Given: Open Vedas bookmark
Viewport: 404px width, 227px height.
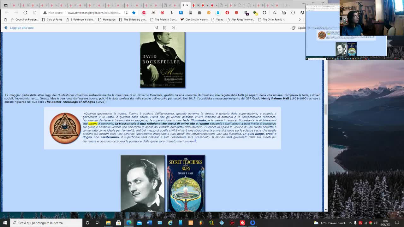Looking at the screenshot, I should point(217,20).
